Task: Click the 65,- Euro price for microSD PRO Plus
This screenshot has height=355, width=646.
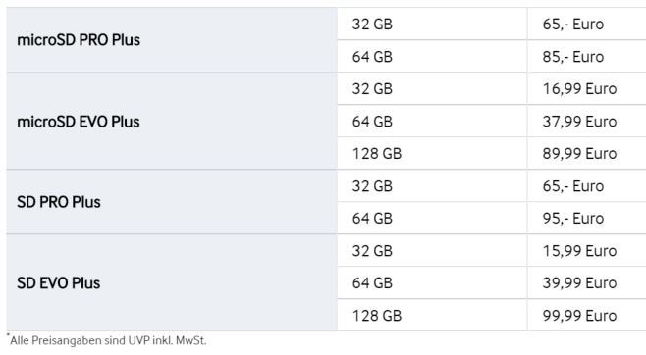Action: click(587, 24)
